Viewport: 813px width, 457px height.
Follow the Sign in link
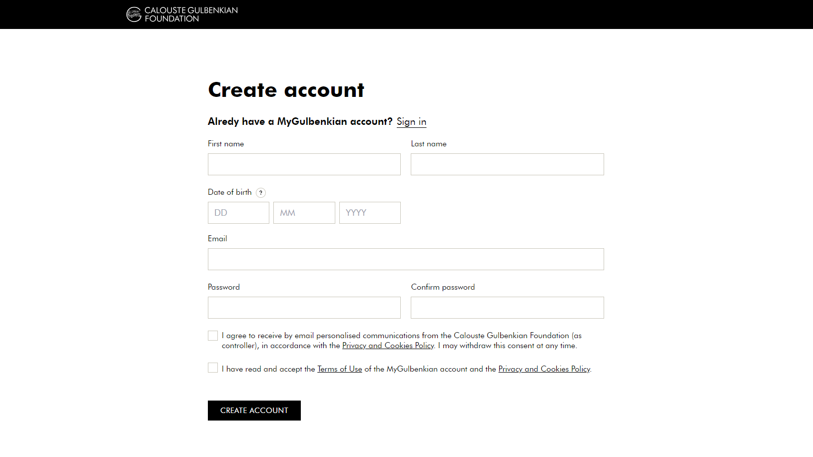(411, 122)
